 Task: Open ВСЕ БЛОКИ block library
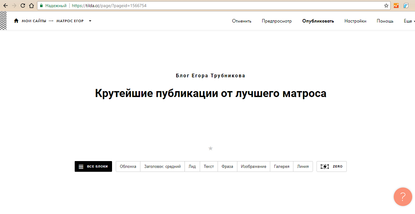coord(93,167)
